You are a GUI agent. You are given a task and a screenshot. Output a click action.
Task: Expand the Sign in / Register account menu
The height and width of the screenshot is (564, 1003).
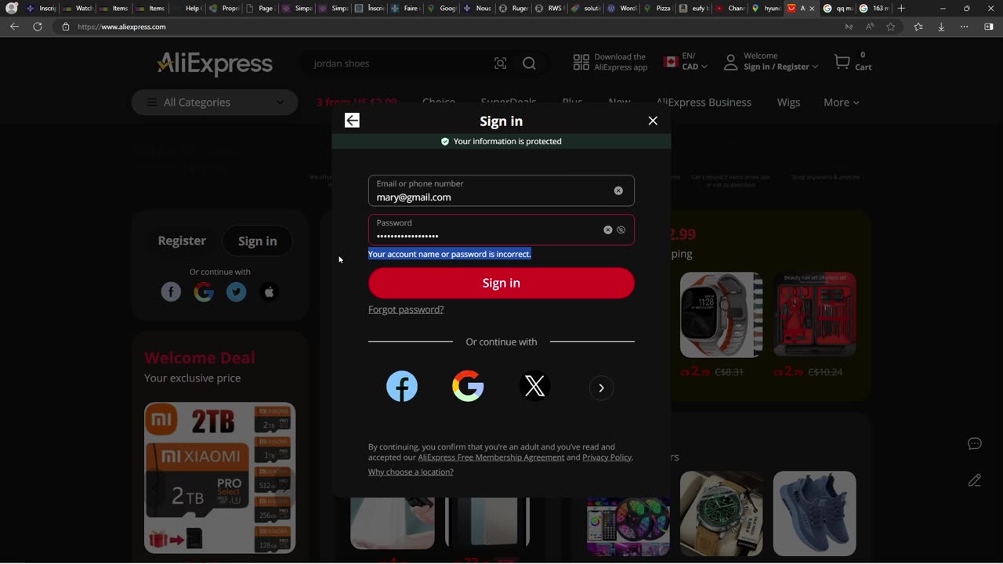[770, 62]
